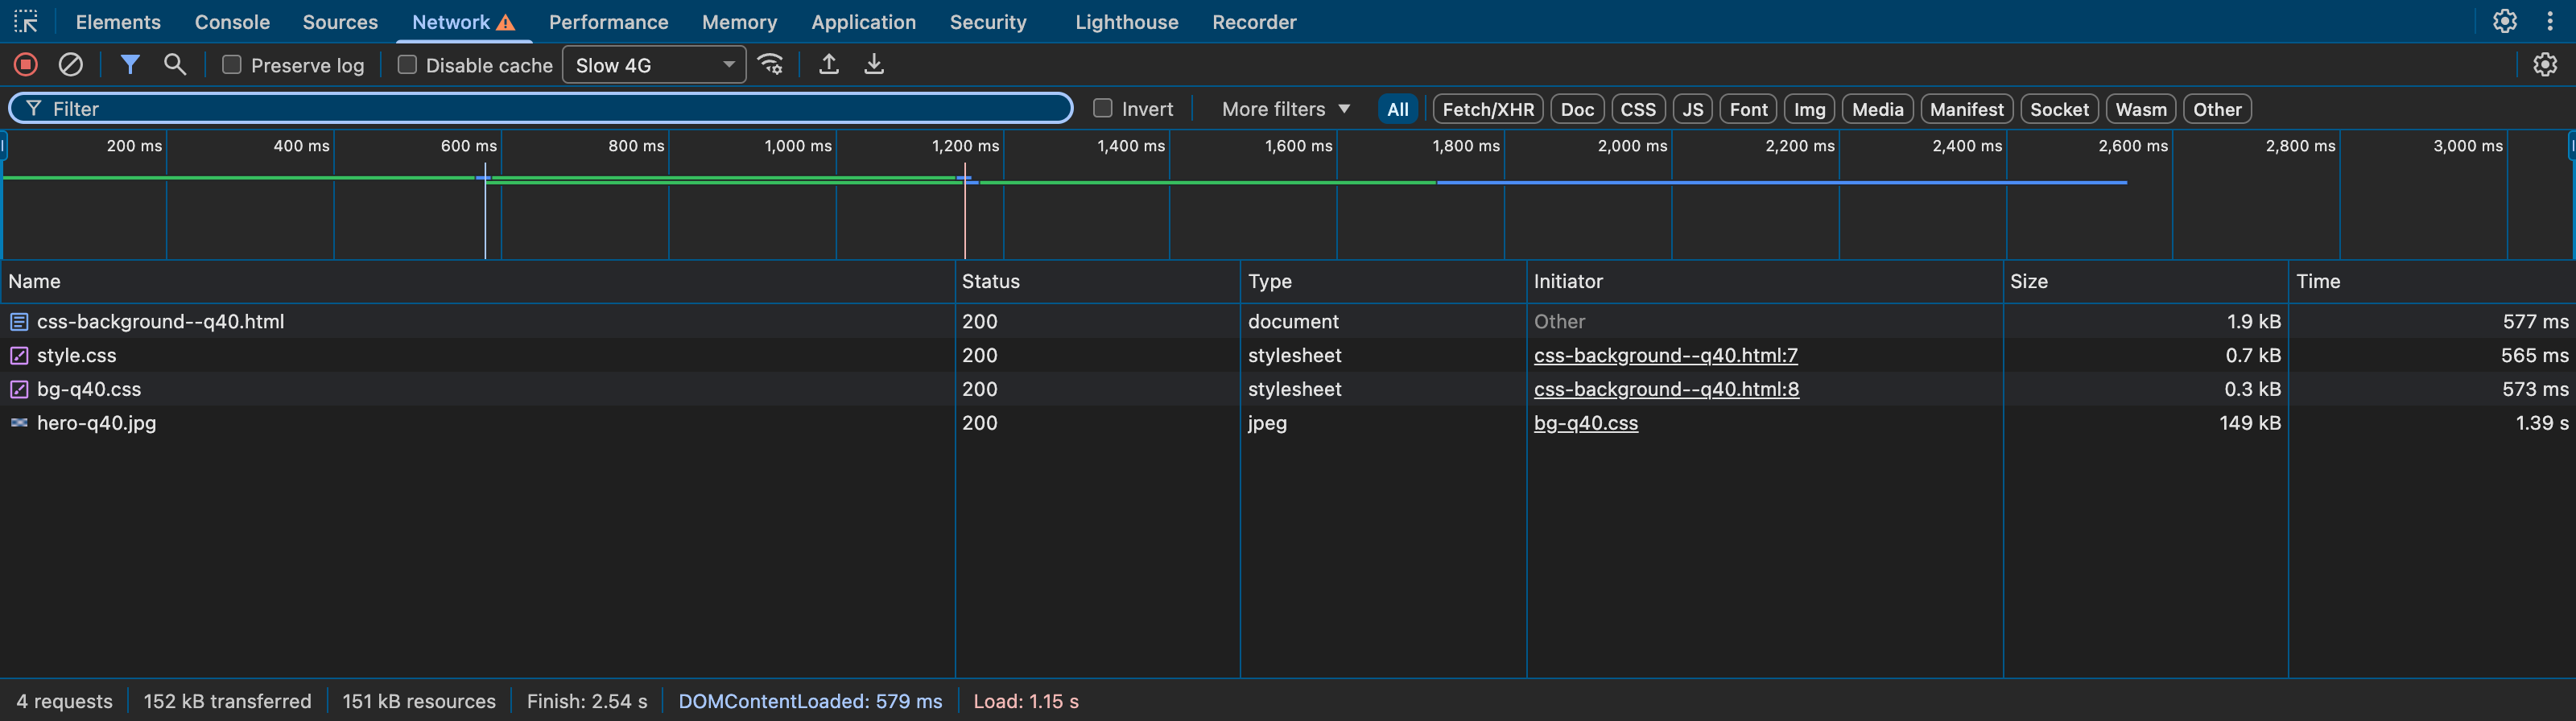This screenshot has height=721, width=2576.
Task: Open Network panel settings gear
Action: click(x=2545, y=65)
